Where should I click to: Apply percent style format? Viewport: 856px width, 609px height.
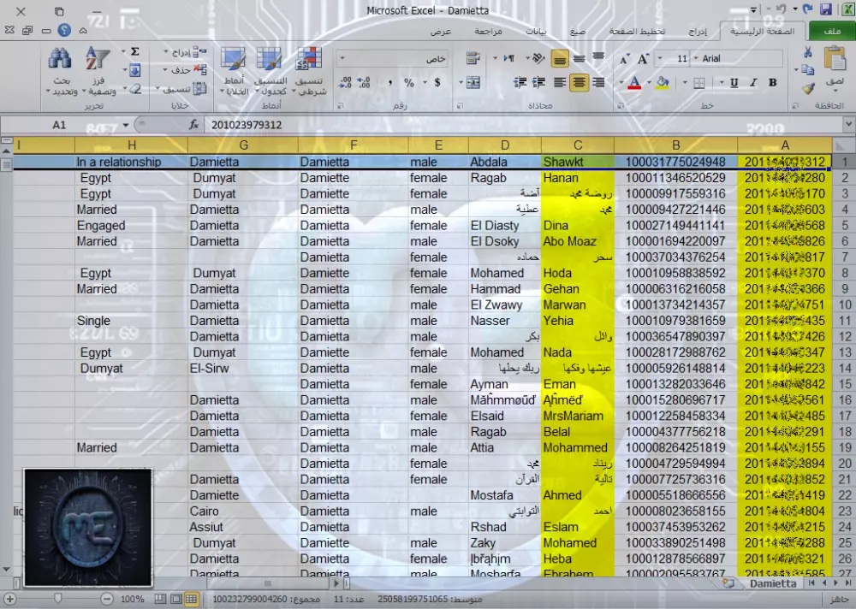409,83
